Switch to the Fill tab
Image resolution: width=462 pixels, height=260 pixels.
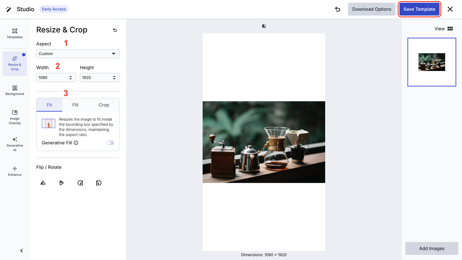[x=75, y=105]
